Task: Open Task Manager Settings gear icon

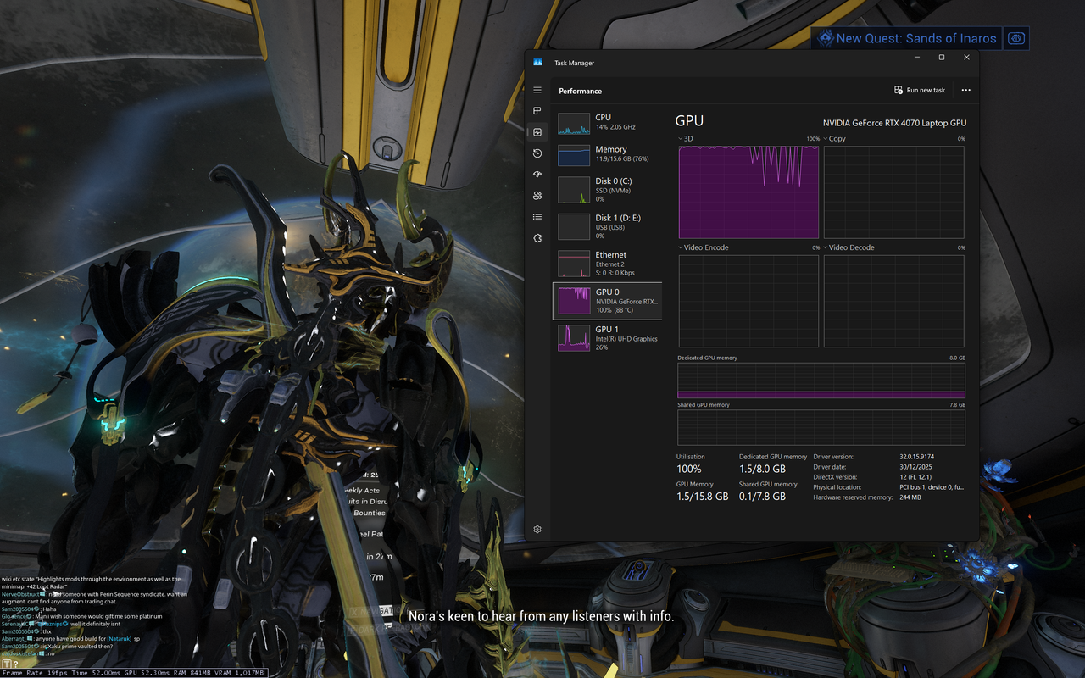Action: [x=537, y=530]
